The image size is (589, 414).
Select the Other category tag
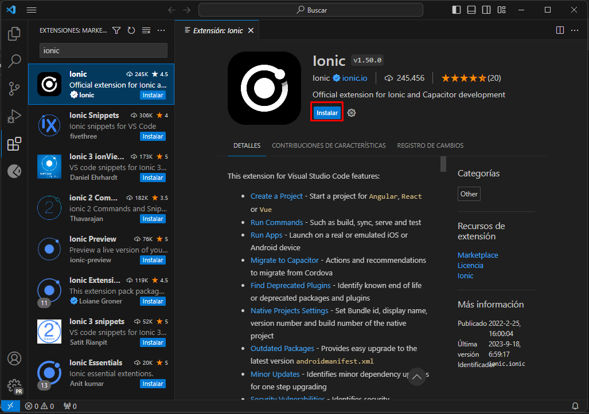[469, 194]
